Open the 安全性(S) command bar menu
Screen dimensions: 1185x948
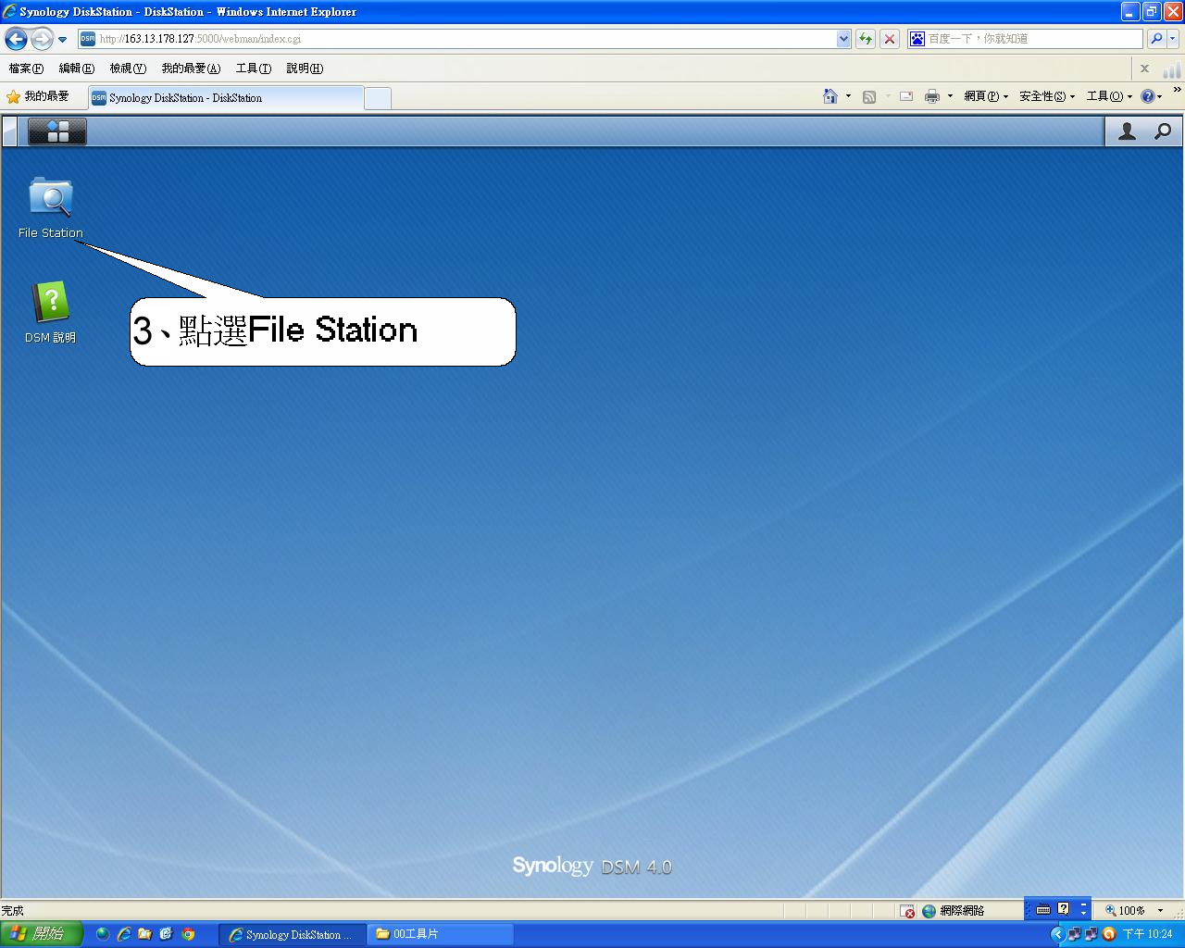point(1047,96)
